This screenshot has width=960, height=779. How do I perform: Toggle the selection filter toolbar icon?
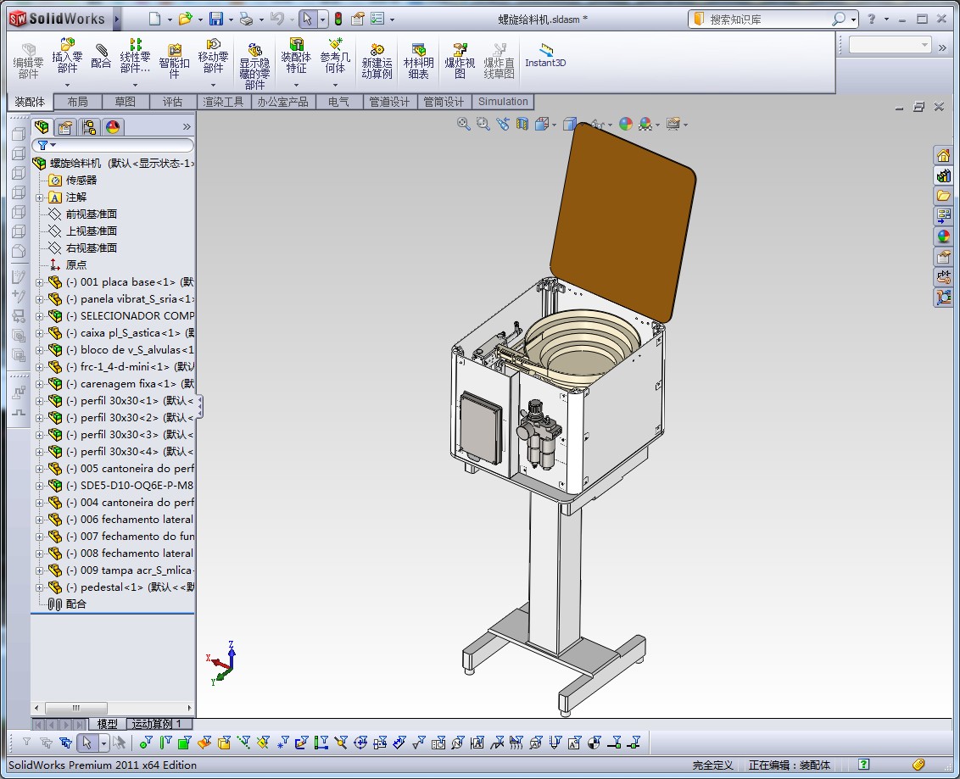[26, 743]
